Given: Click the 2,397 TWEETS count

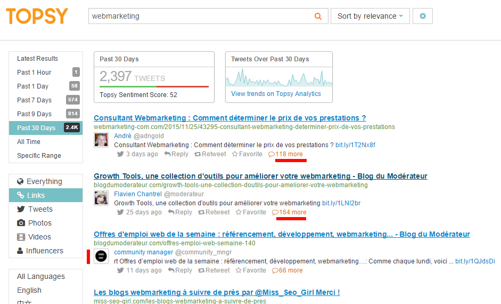Looking at the screenshot, I should point(132,76).
